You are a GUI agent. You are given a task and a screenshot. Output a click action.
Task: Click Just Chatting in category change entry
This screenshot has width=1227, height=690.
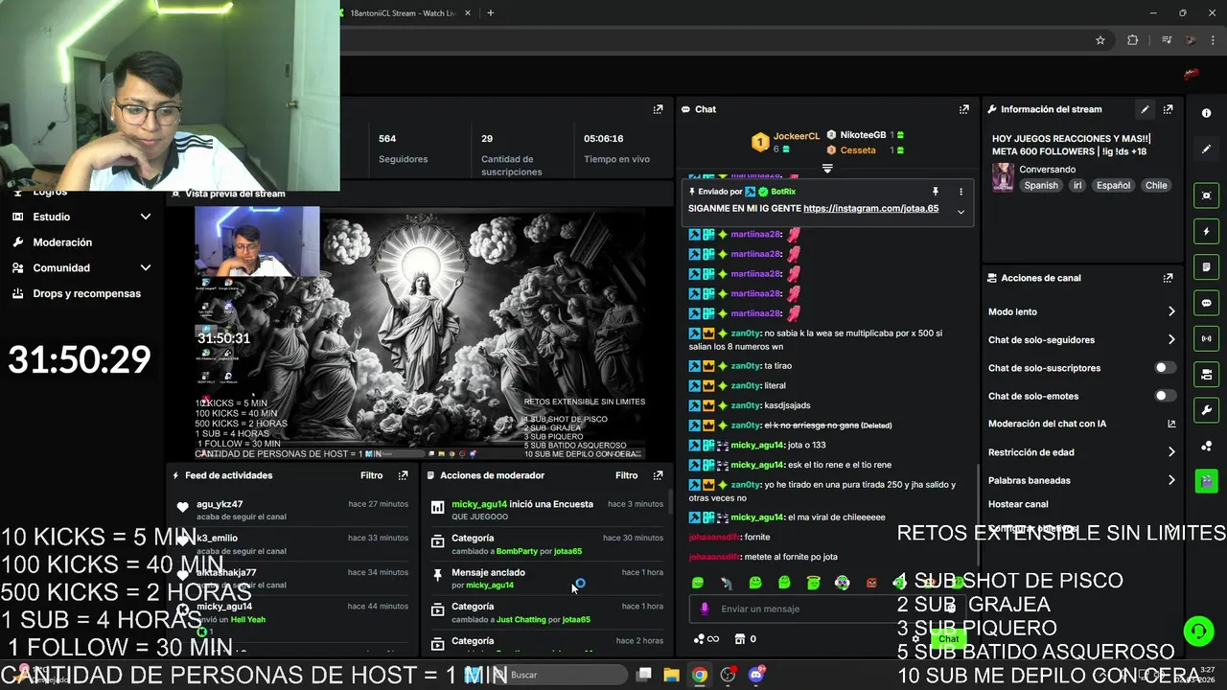tap(521, 620)
